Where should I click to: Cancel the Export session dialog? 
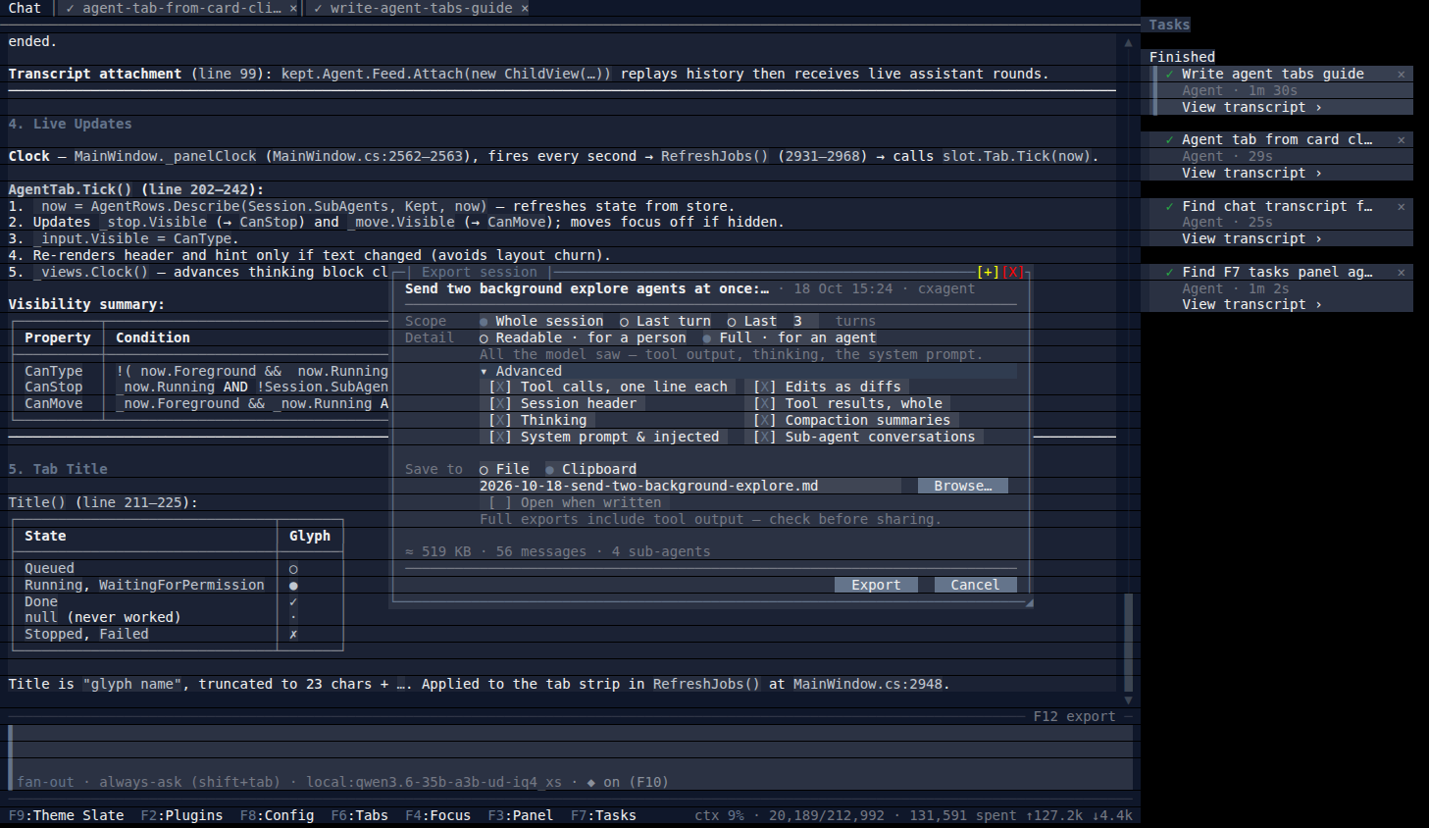[975, 585]
